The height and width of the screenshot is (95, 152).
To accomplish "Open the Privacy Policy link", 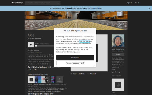I will click(x=85, y=41).
